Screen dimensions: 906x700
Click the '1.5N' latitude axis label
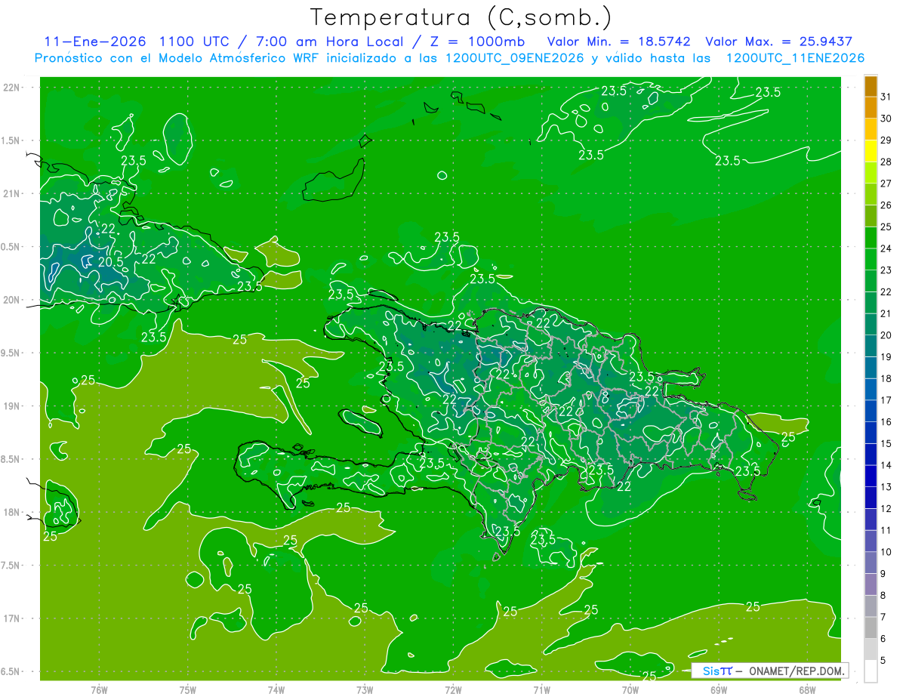click(x=12, y=140)
